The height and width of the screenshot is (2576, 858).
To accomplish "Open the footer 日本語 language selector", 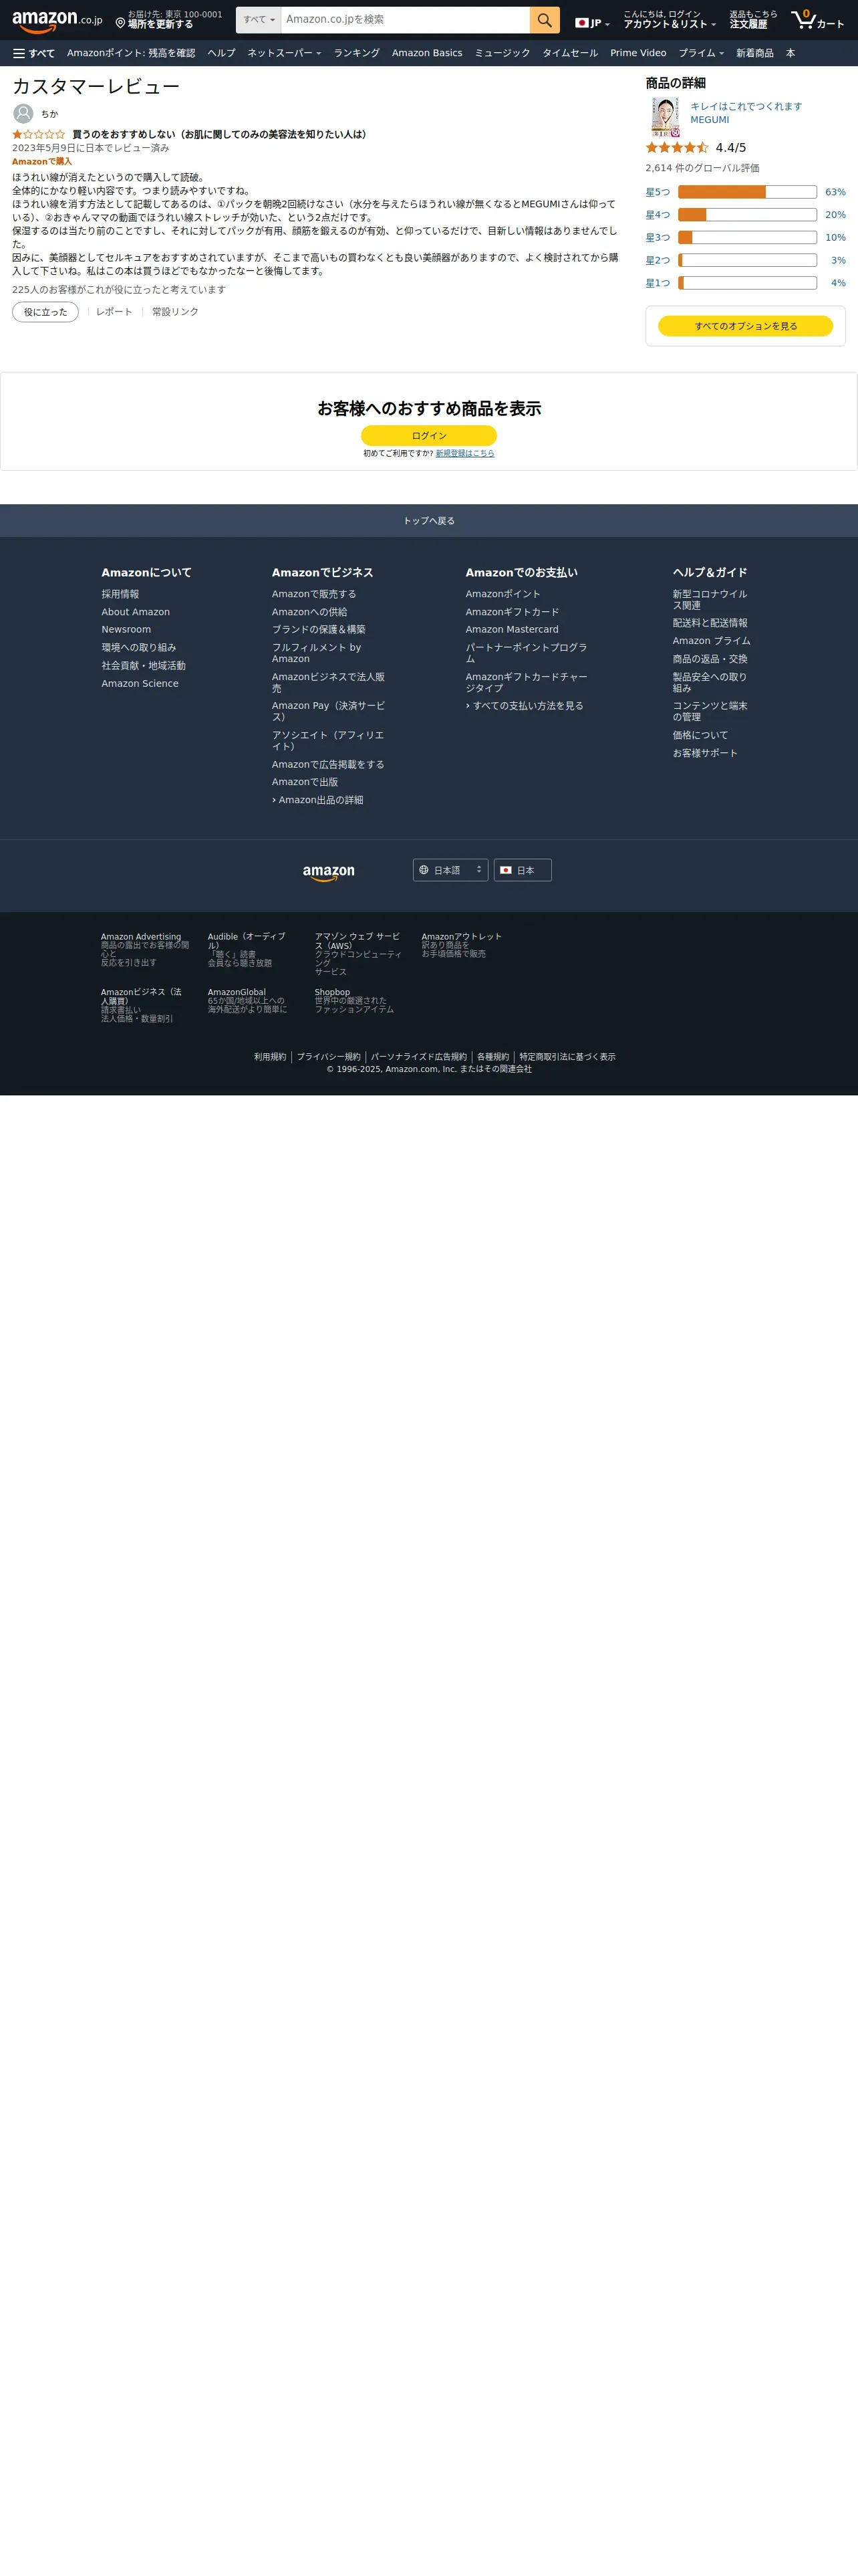I will click(x=450, y=870).
